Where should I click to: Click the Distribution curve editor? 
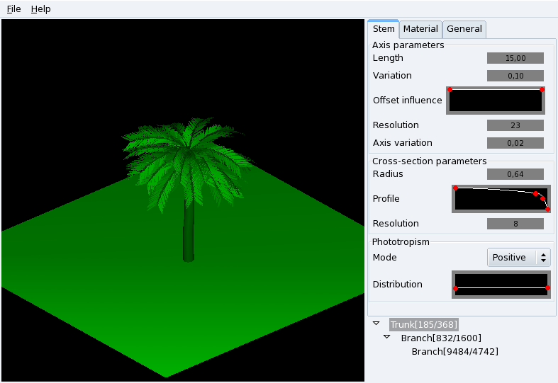[x=501, y=285]
